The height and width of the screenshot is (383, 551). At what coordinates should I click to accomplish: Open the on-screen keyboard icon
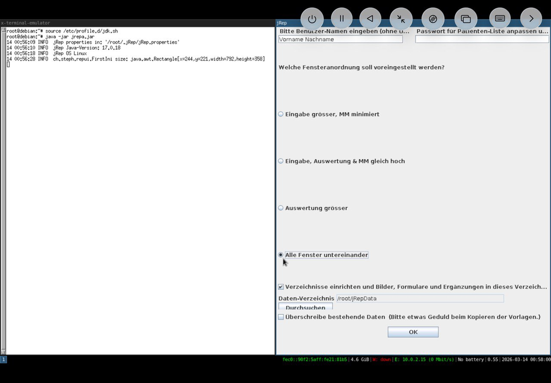(500, 19)
